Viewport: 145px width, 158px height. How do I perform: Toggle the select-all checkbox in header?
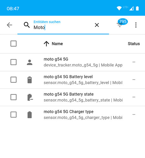coord(14,44)
